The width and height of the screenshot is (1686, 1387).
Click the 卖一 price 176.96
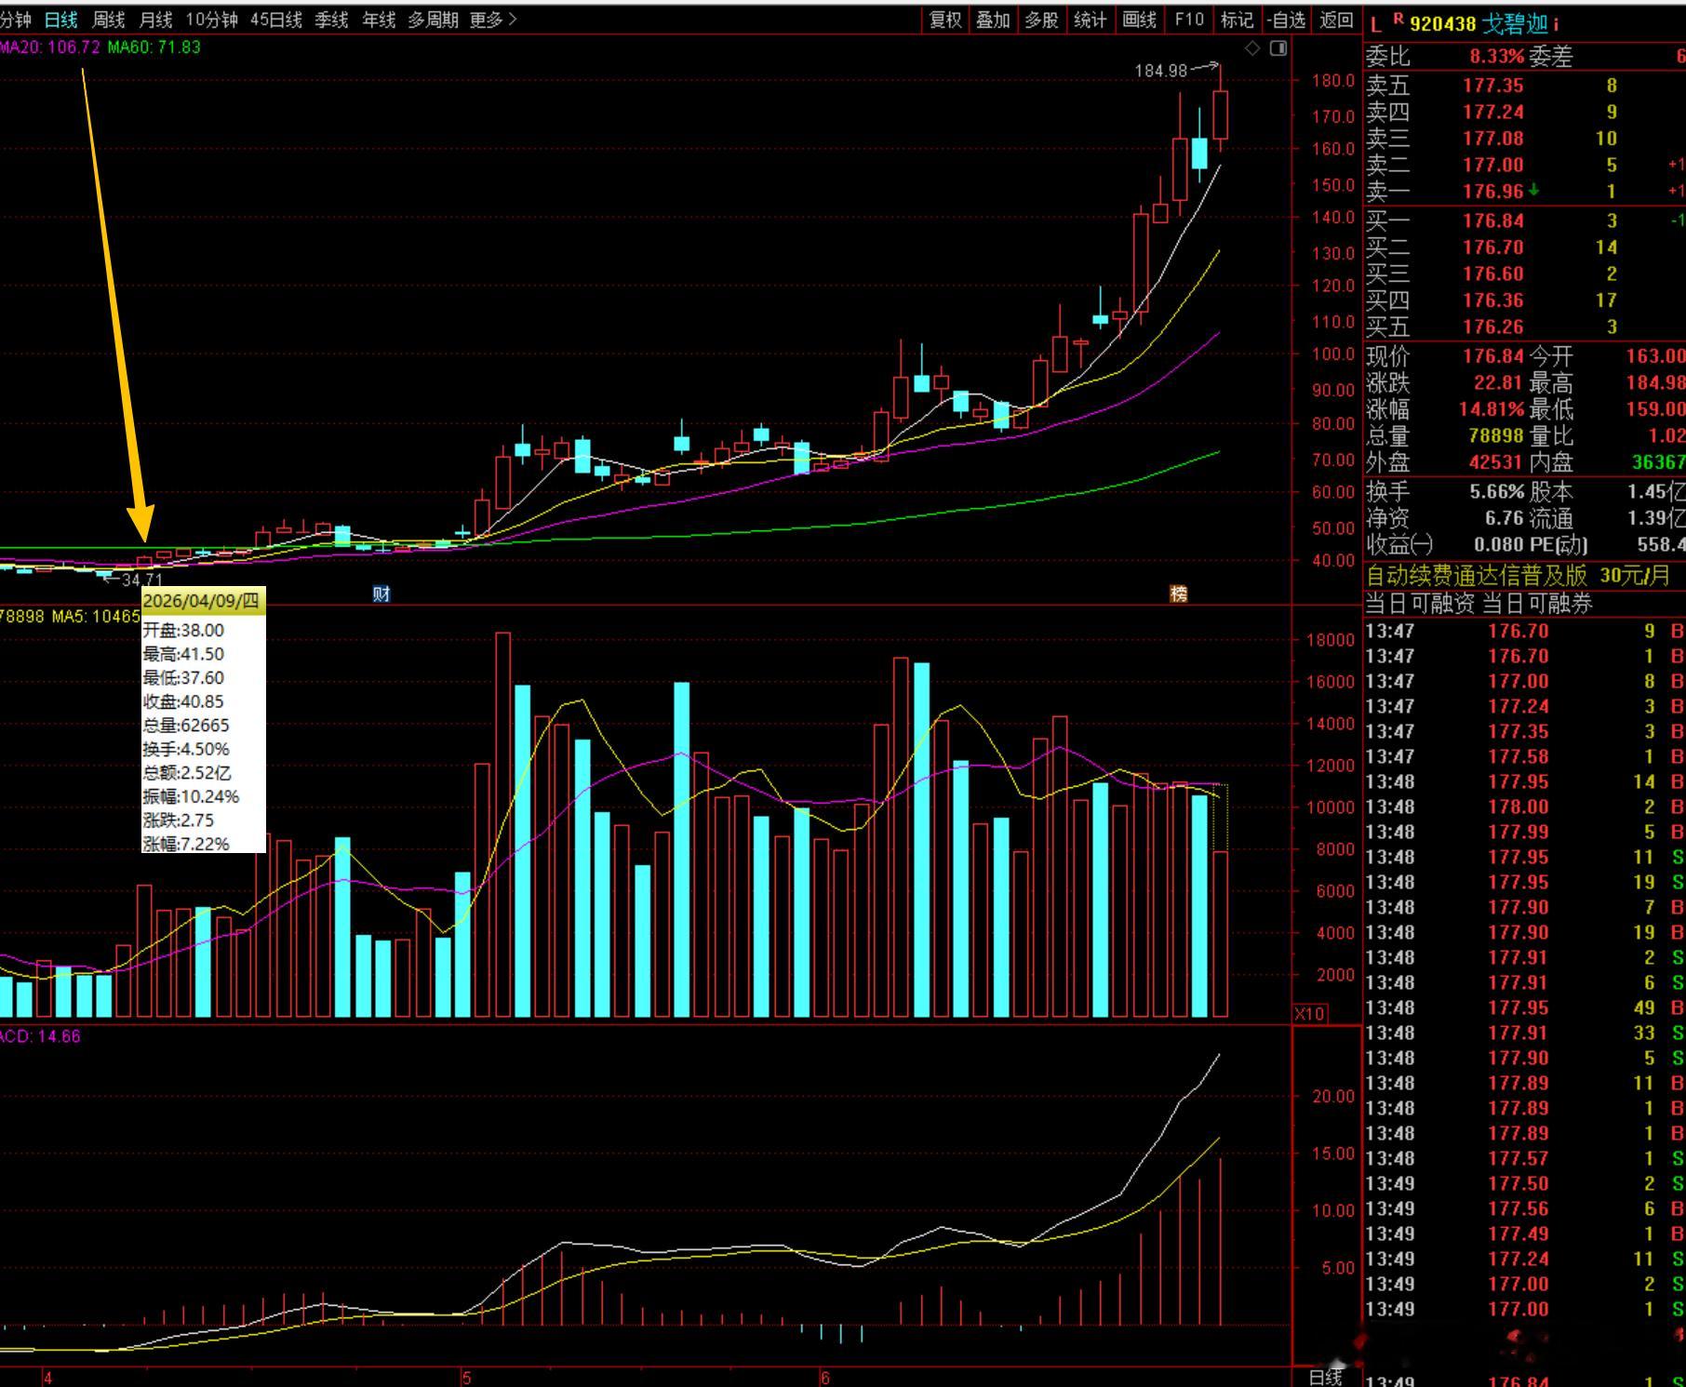[1493, 192]
